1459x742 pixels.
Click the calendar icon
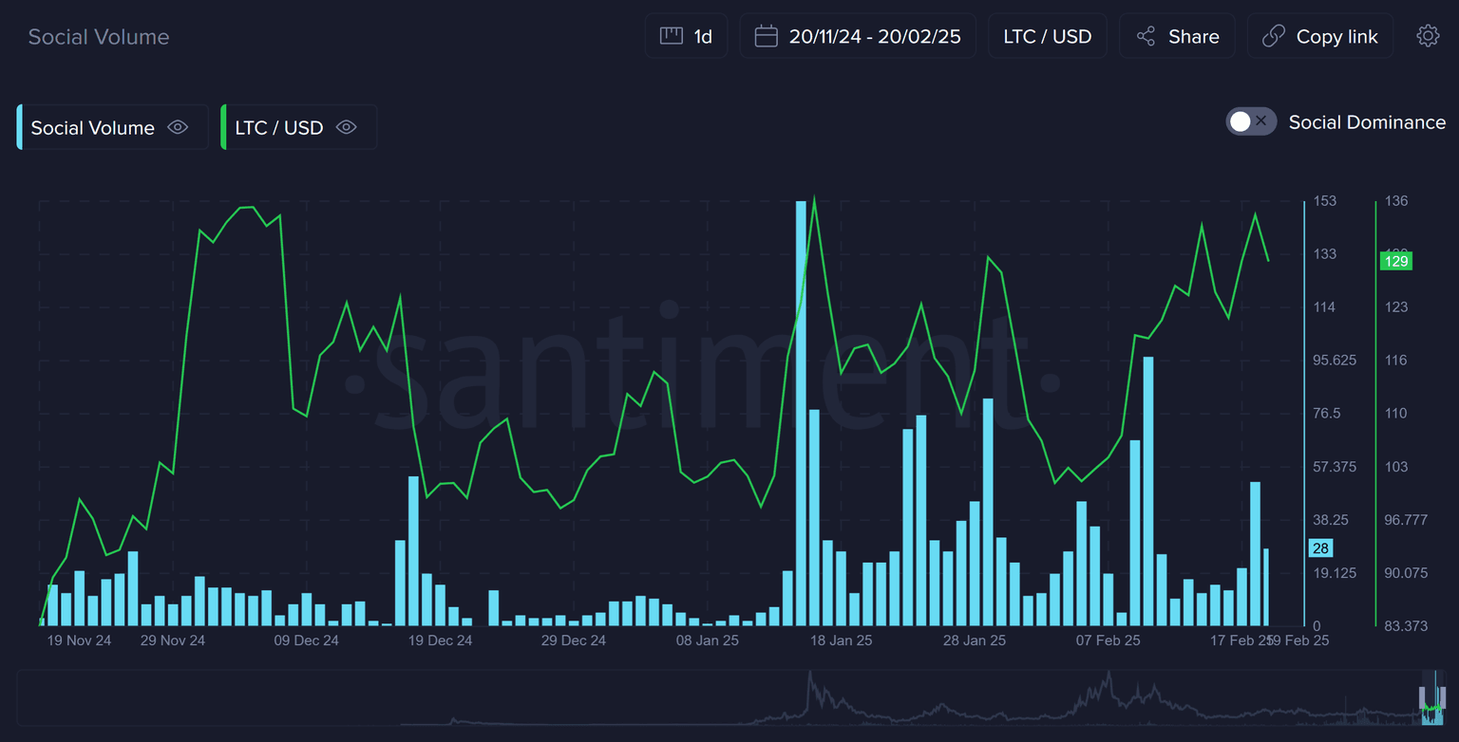766,36
